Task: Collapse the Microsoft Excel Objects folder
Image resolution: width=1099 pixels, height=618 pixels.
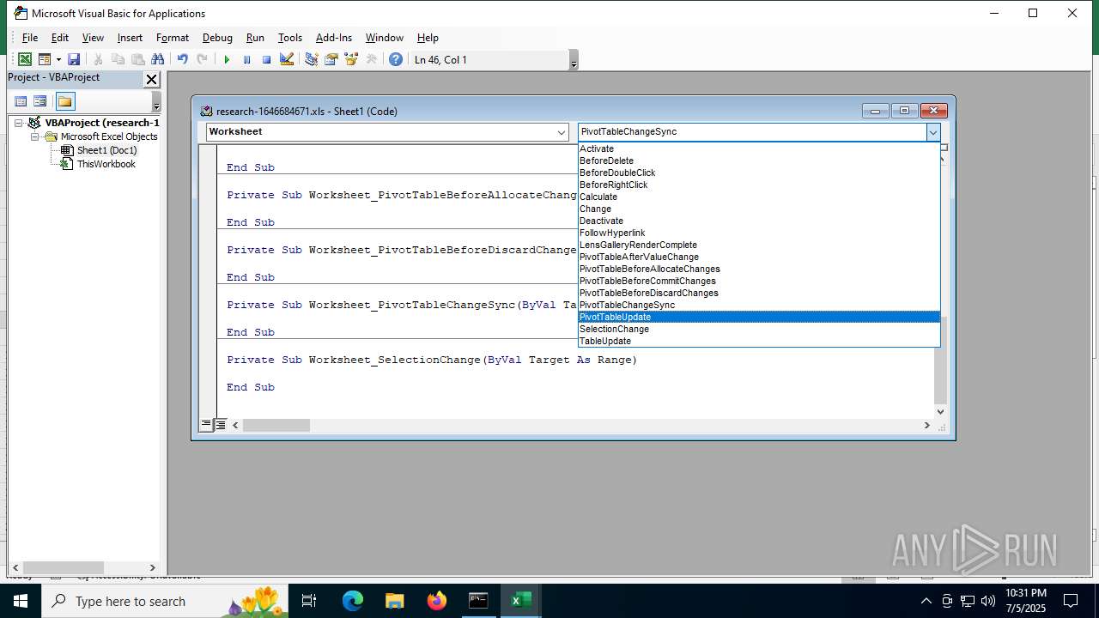Action: click(35, 136)
